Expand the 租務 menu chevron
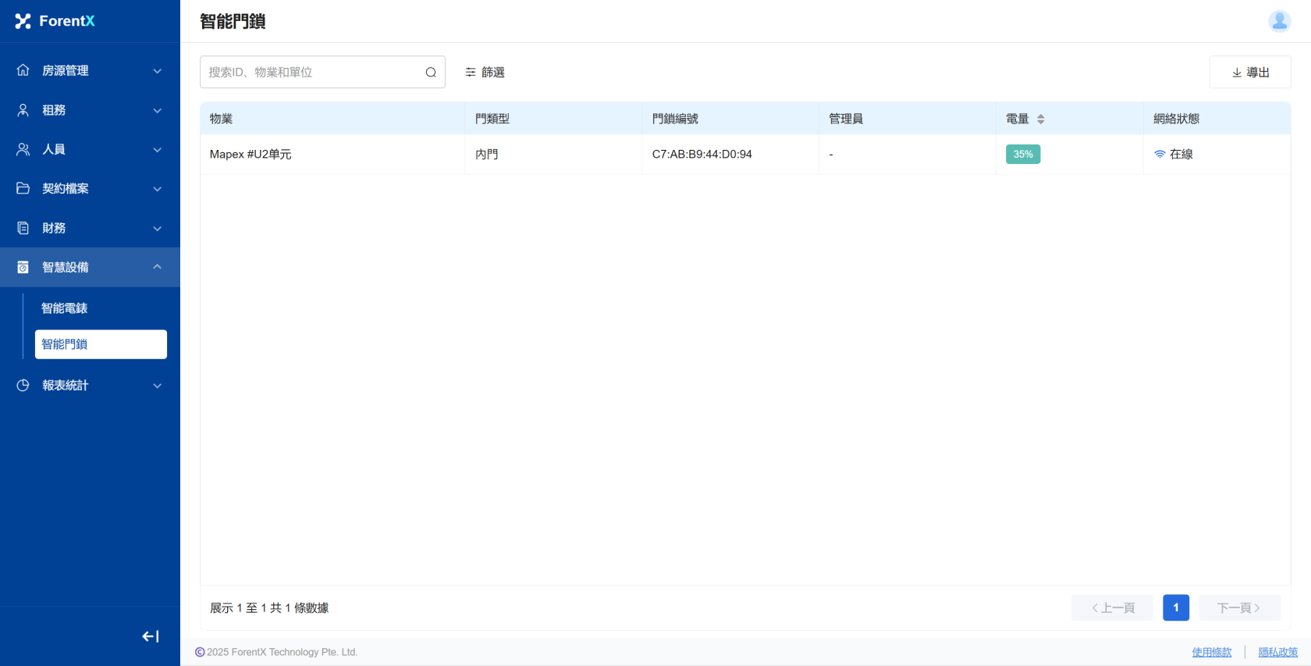Image resolution: width=1311 pixels, height=666 pixels. [158, 110]
